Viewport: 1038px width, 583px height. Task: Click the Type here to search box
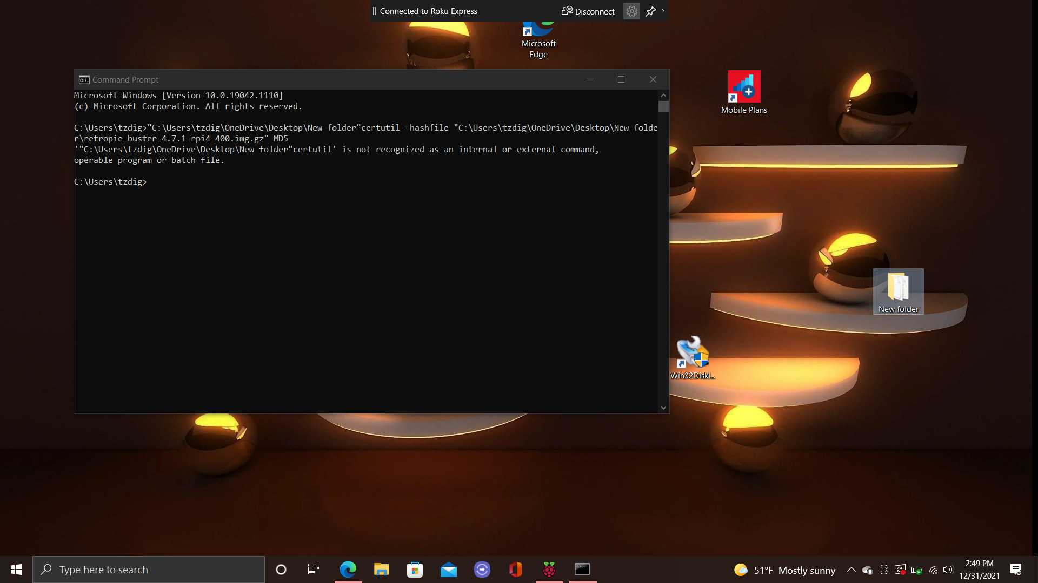[x=149, y=570]
